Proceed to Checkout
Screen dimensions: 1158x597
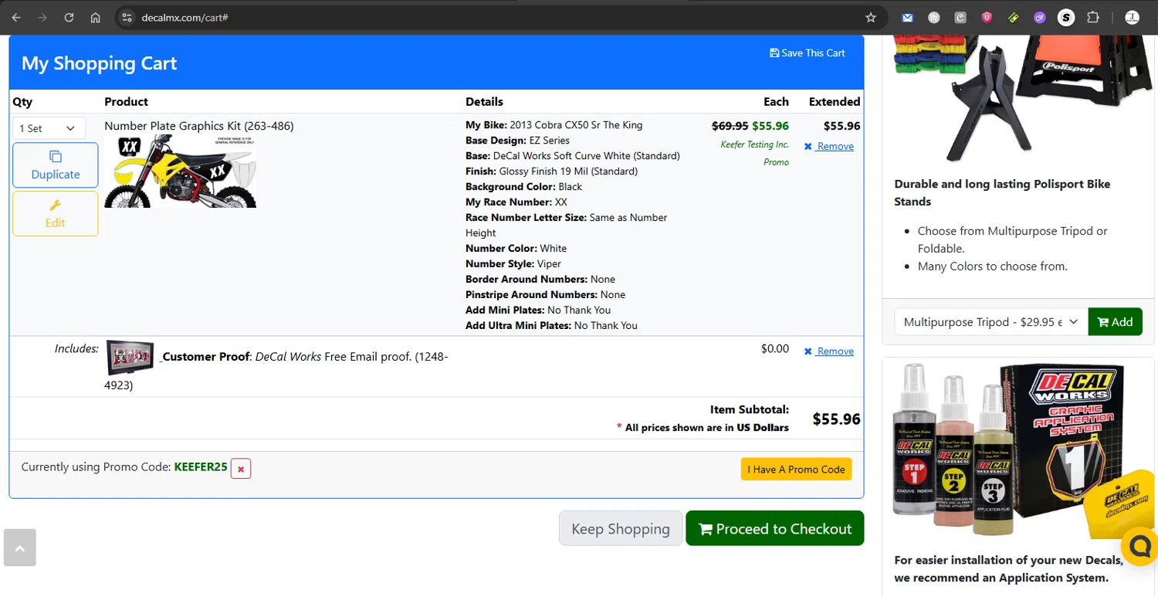[x=774, y=529]
